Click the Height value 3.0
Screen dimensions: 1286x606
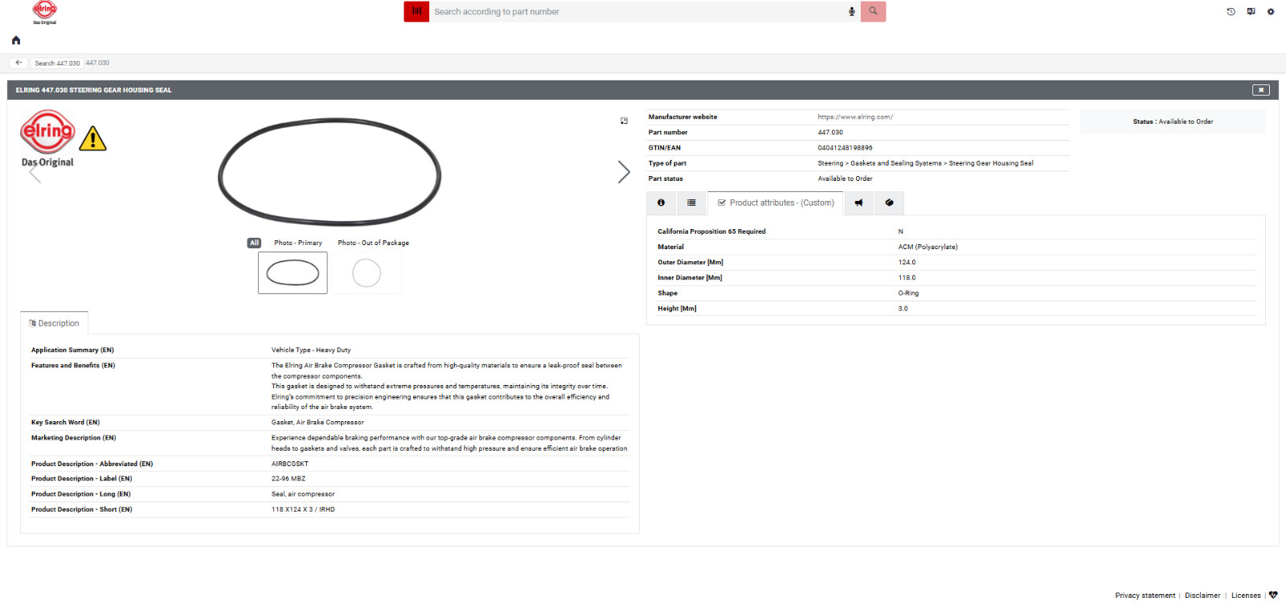[x=903, y=309]
